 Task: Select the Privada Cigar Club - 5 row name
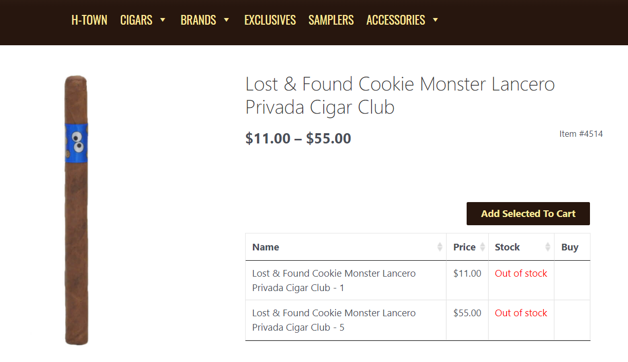[x=334, y=320]
